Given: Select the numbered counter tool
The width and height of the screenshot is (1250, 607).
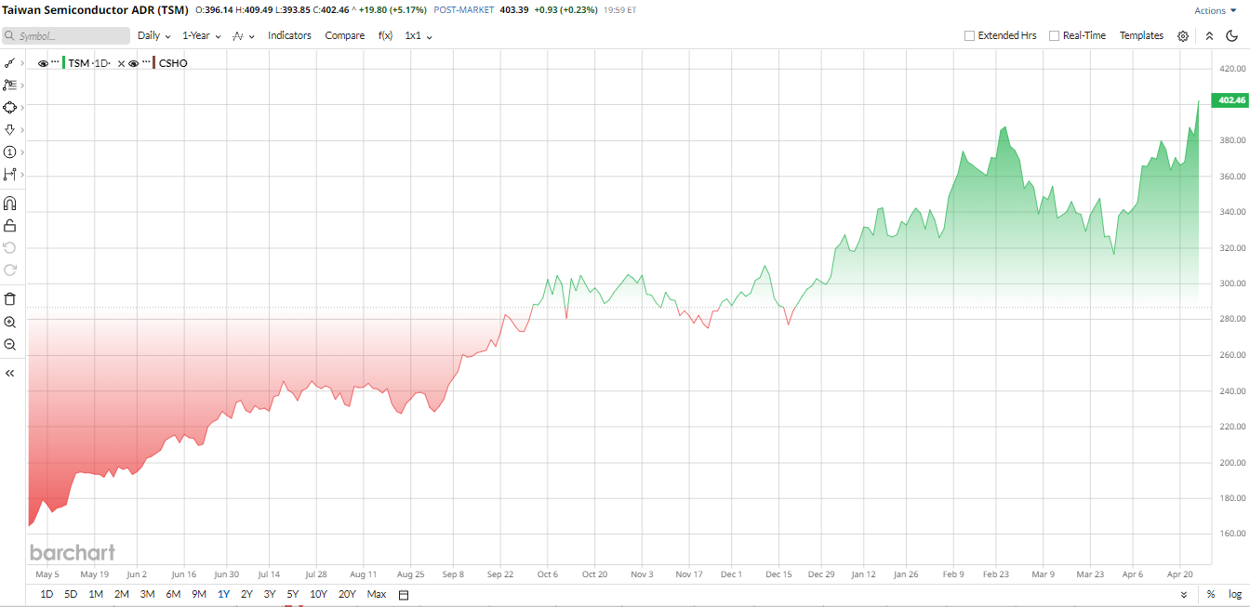Looking at the screenshot, I should pos(9,152).
